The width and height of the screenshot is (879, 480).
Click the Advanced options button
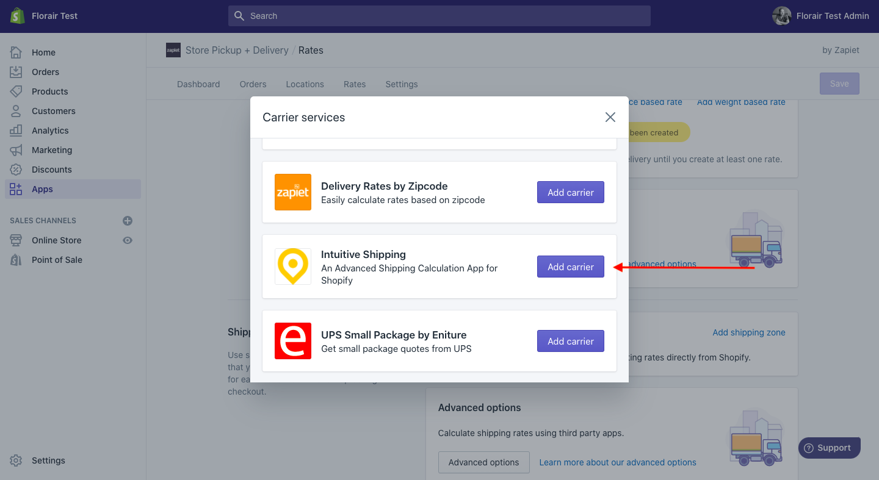[x=484, y=462]
